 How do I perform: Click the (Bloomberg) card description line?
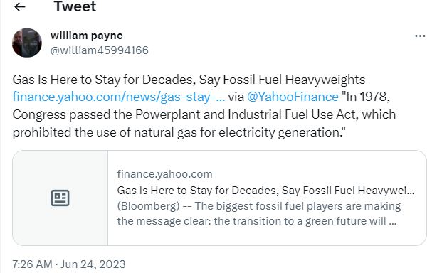259,206
